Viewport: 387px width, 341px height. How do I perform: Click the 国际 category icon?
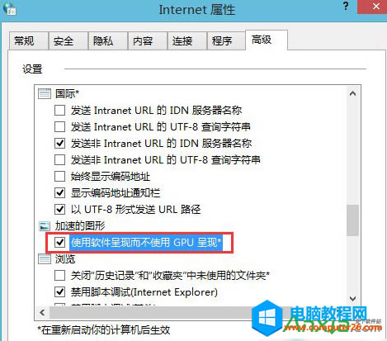pyautogui.click(x=45, y=94)
